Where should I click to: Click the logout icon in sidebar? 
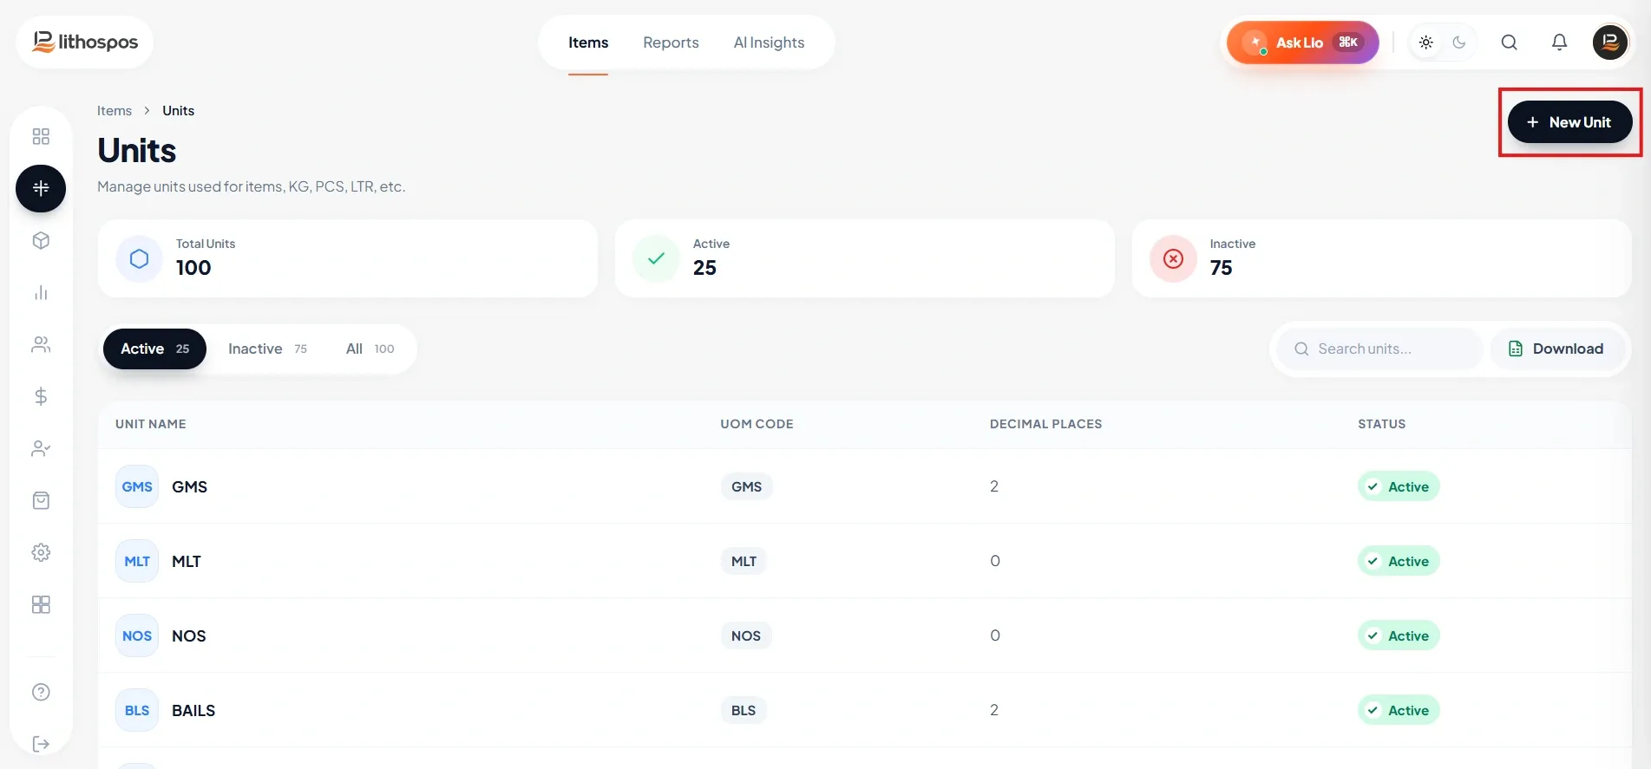click(x=41, y=744)
